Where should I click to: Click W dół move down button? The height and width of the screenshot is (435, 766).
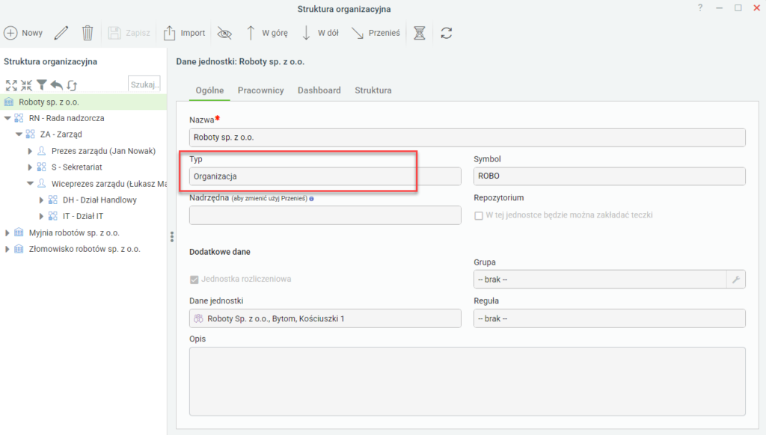(x=320, y=33)
